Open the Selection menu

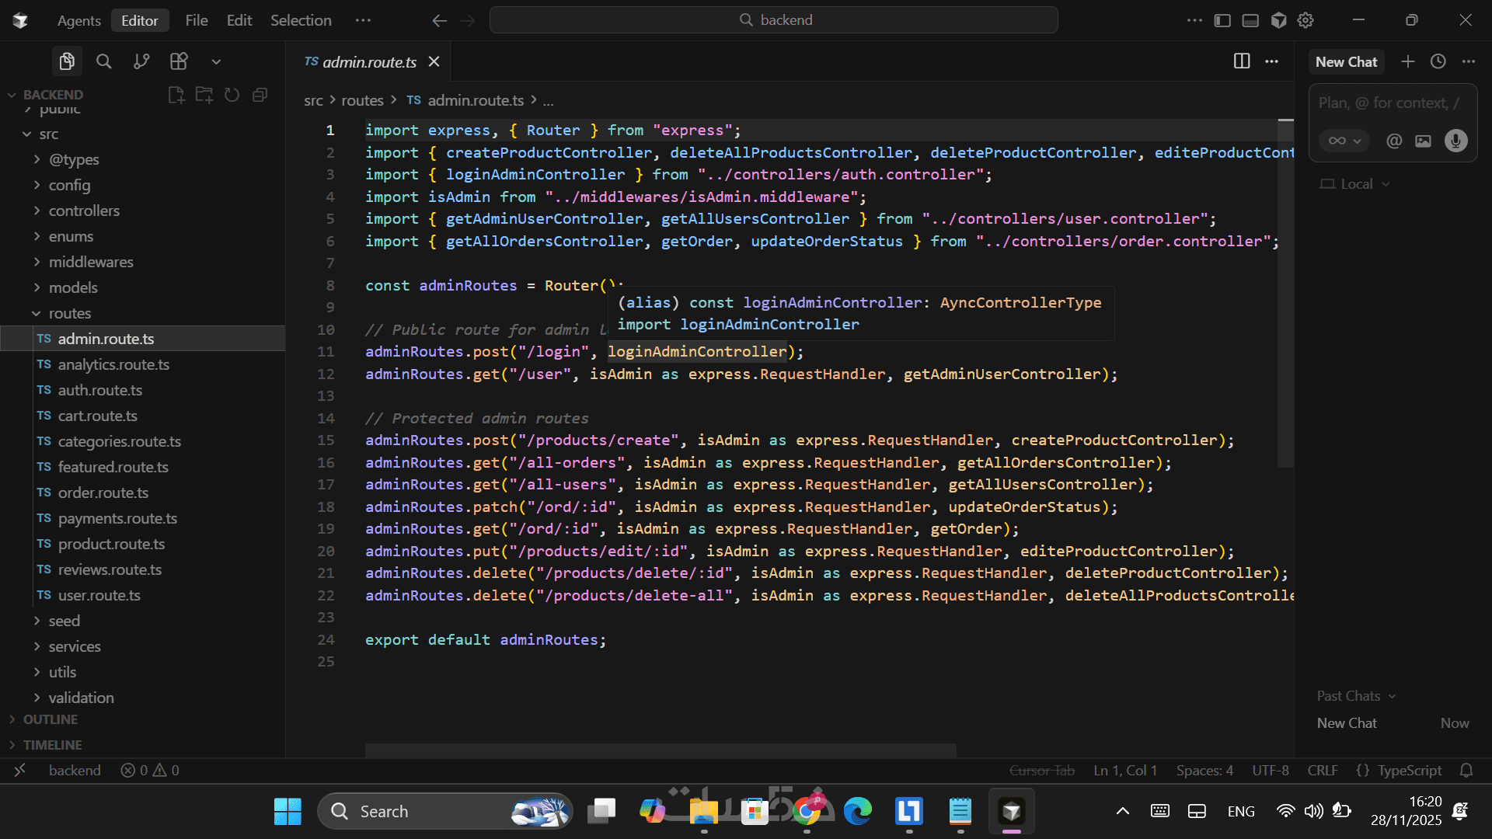(x=301, y=20)
